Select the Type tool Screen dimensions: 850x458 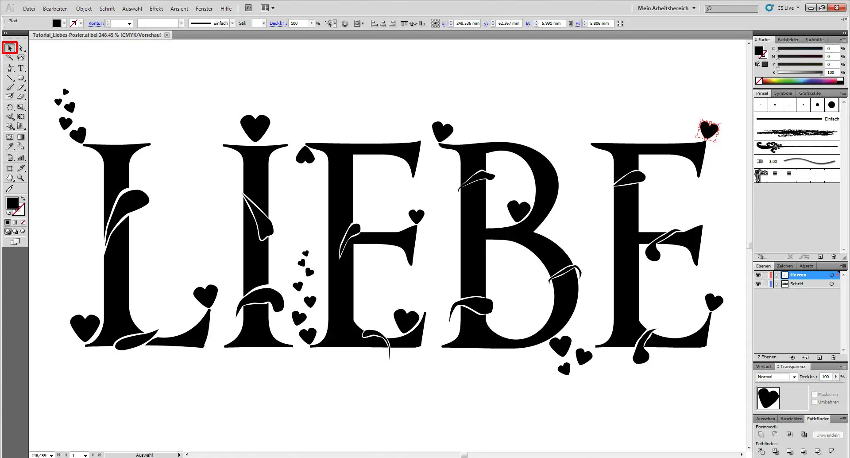(20, 68)
